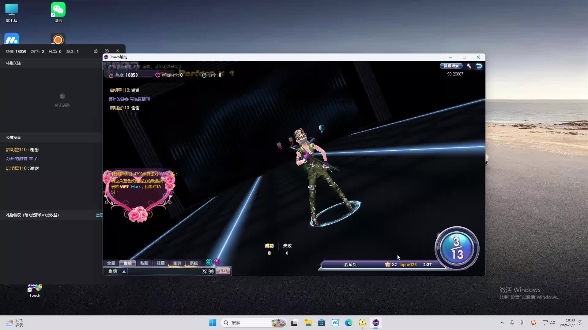Viewport: 588px width, 330px height.
Task: Toggle the teal chat lock icon
Action: (x=209, y=262)
